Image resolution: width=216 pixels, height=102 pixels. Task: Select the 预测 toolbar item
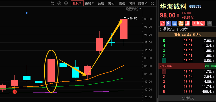tap(101, 3)
